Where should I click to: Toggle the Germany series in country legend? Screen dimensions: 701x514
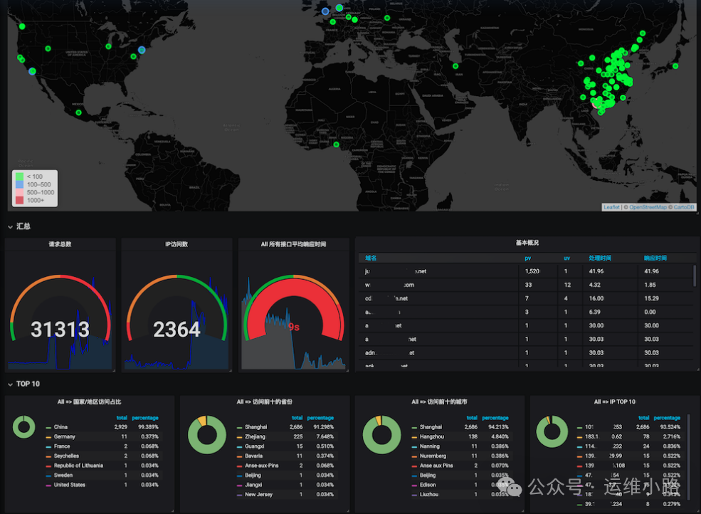(x=64, y=436)
